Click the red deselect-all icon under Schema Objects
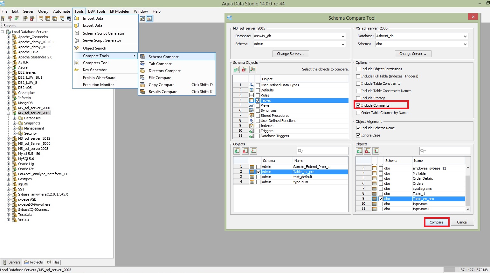Image resolution: width=490 pixels, height=273 pixels. (245, 69)
